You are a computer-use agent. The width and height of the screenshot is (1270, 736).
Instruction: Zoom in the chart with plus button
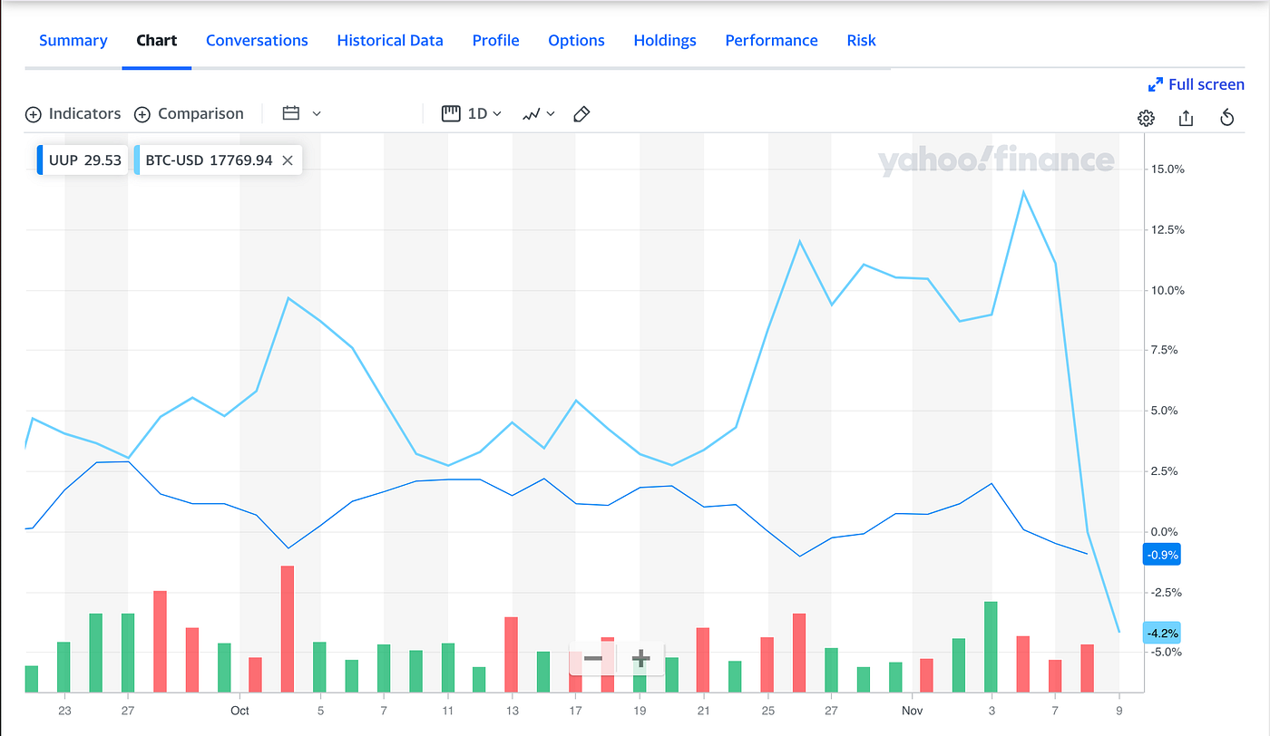point(640,658)
